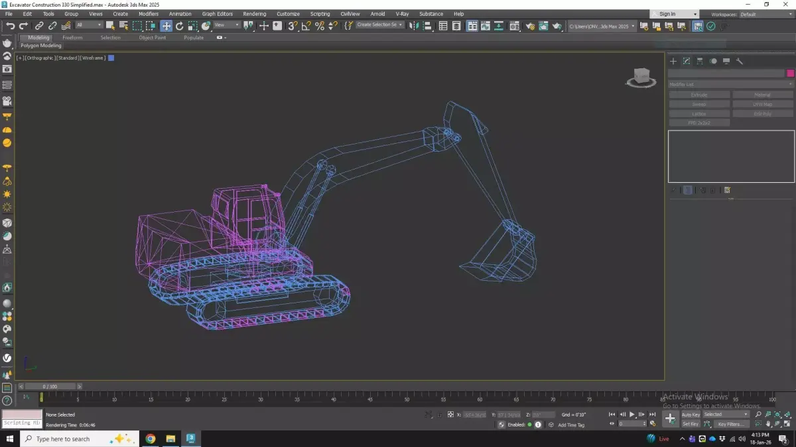The height and width of the screenshot is (447, 796).
Task: Choose the Select Object tool
Action: [110, 26]
